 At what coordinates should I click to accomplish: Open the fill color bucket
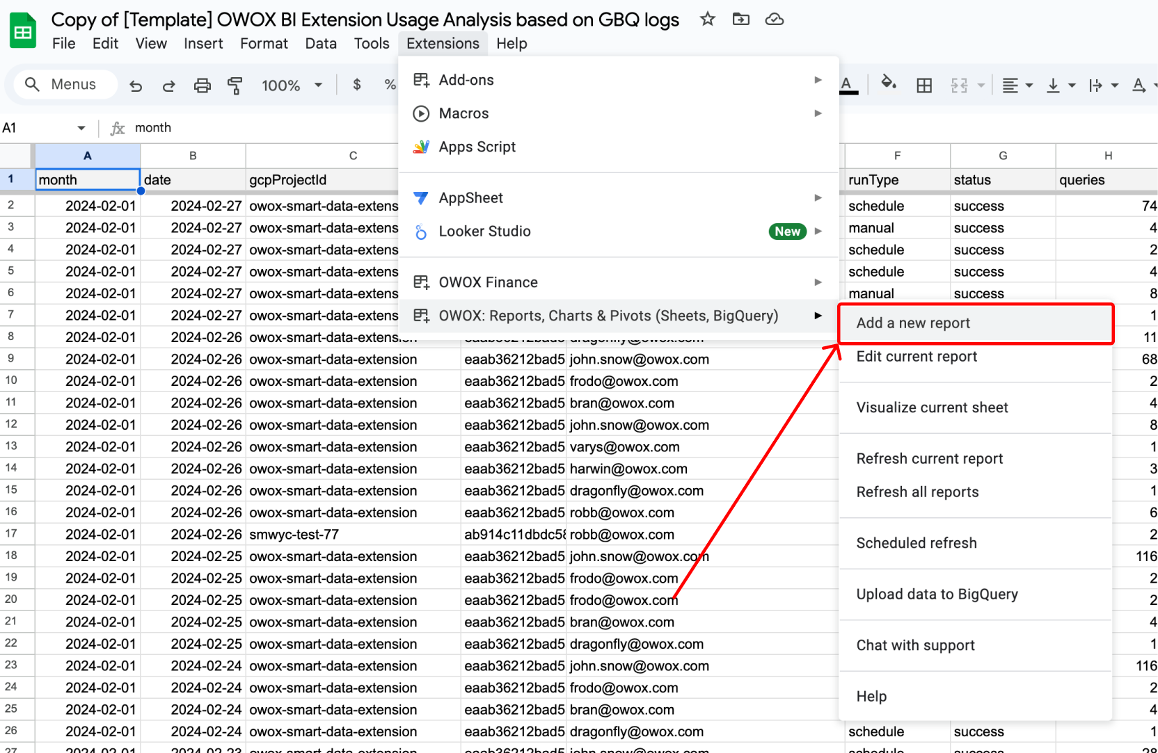[889, 83]
